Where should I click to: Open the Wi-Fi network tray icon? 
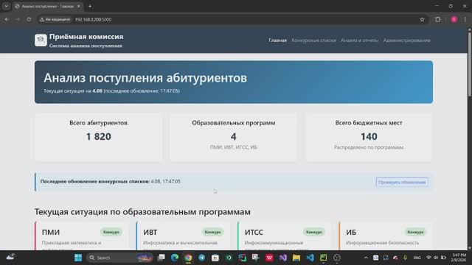tap(428, 258)
